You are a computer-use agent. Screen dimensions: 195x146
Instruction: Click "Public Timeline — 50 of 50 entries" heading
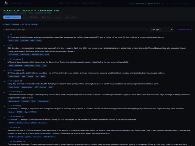pyautogui.click(x=21, y=25)
